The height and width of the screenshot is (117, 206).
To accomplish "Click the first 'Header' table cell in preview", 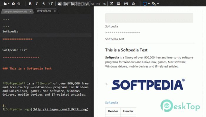I will 113,111.
